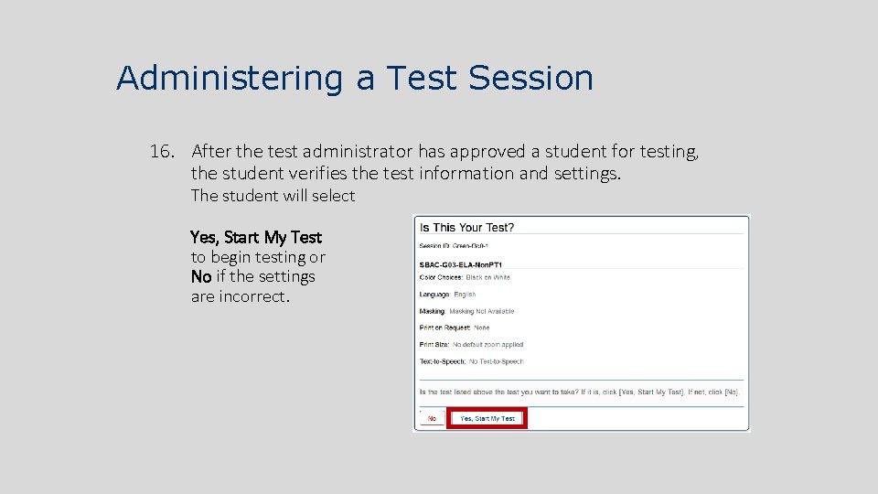Click the confirmation question above the buttons

[578, 392]
